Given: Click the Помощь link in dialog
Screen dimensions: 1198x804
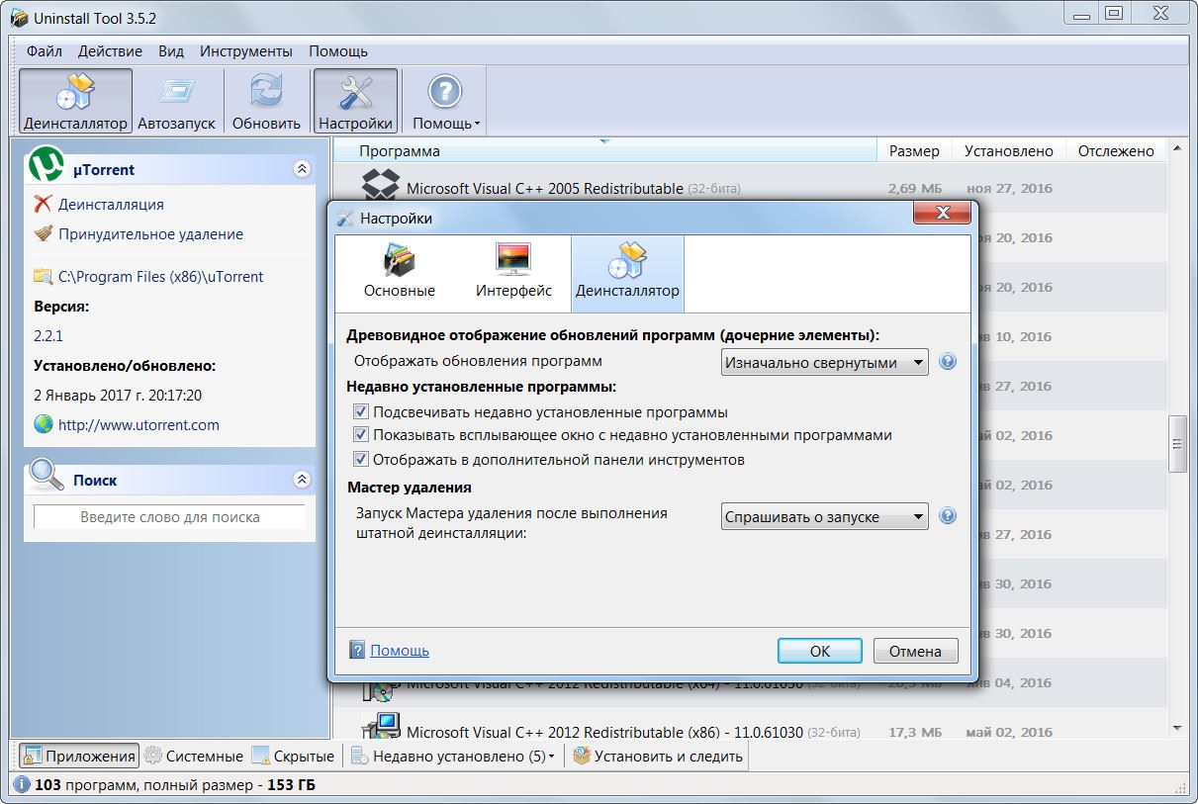Looking at the screenshot, I should [400, 651].
